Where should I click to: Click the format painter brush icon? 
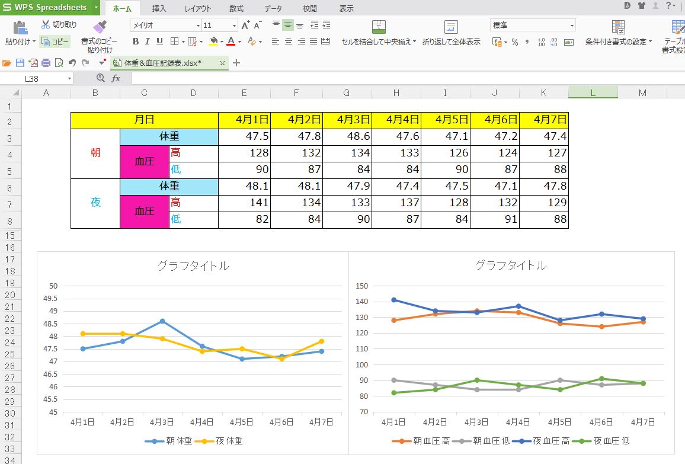[100, 27]
